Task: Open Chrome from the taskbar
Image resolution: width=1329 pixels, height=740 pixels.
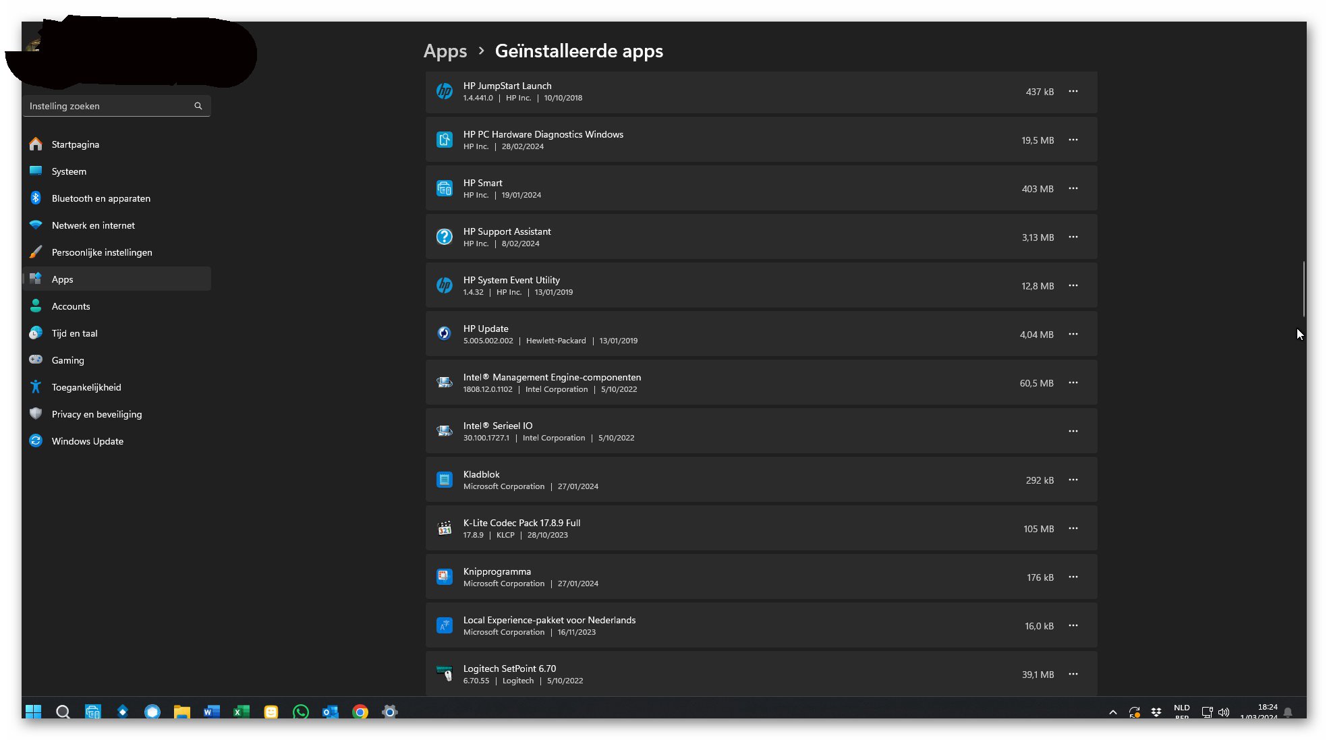Action: pyautogui.click(x=360, y=712)
